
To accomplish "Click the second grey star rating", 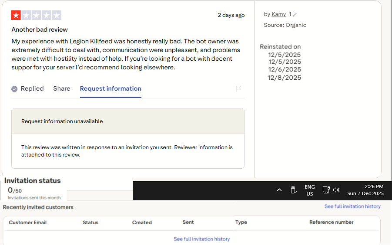I will [26, 15].
